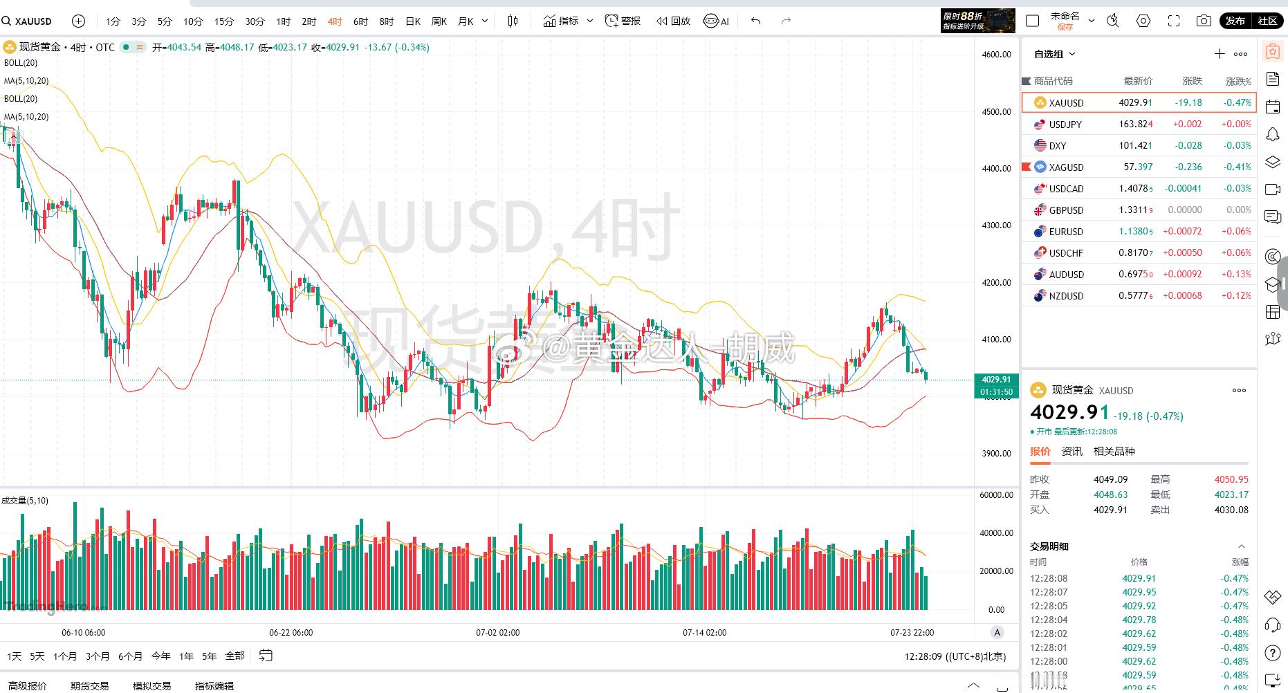This screenshot has height=693, width=1288.
Task: Click the 限时88折 promotion banner
Action: (x=977, y=21)
